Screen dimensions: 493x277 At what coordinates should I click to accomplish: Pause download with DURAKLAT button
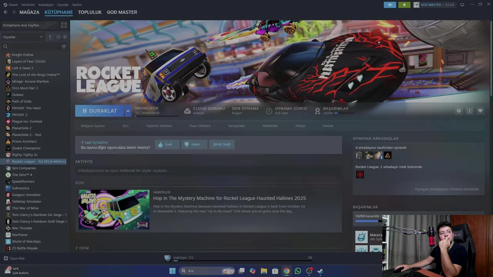coord(100,111)
